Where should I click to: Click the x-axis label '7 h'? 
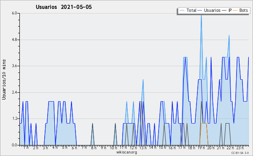tap(84, 148)
